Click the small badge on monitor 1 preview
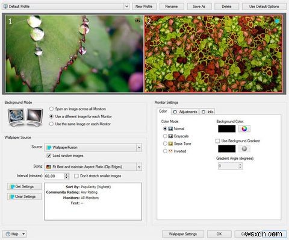 137,21
